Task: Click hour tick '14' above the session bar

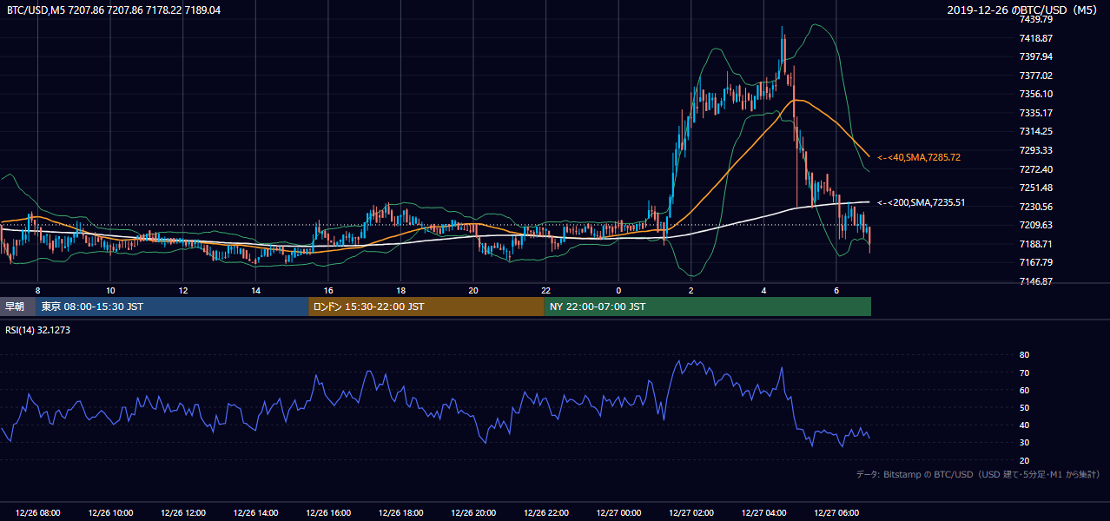Action: pos(255,290)
